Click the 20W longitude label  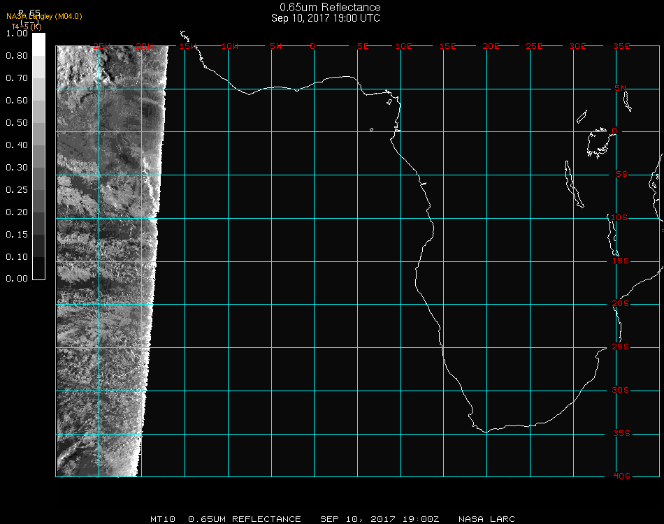tap(144, 46)
